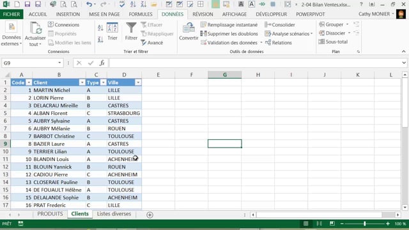Open the Cathy MONIER account menu
Screen dimensions: 409x230
(x=376, y=14)
